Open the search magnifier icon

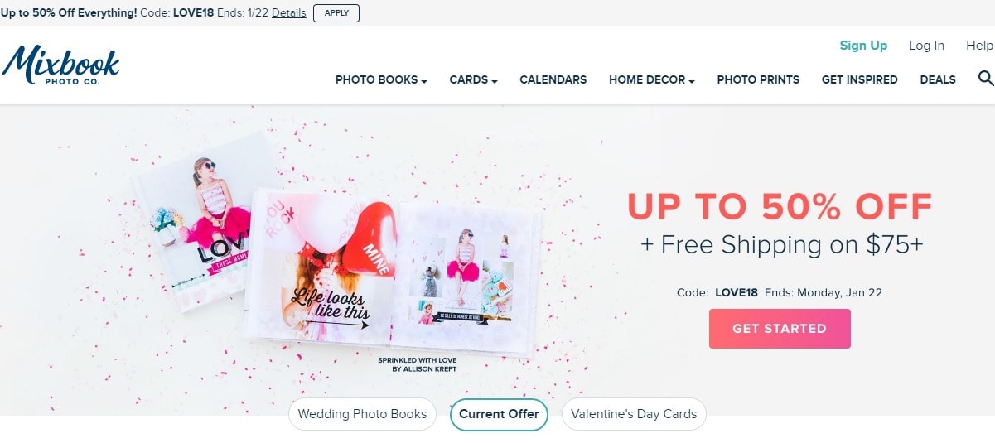pyautogui.click(x=985, y=79)
